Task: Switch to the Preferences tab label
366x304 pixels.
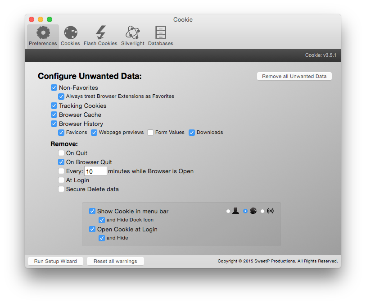Action: pos(43,43)
